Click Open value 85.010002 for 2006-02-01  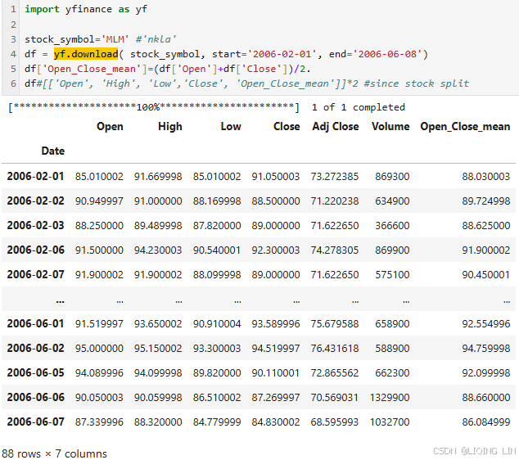pos(99,177)
